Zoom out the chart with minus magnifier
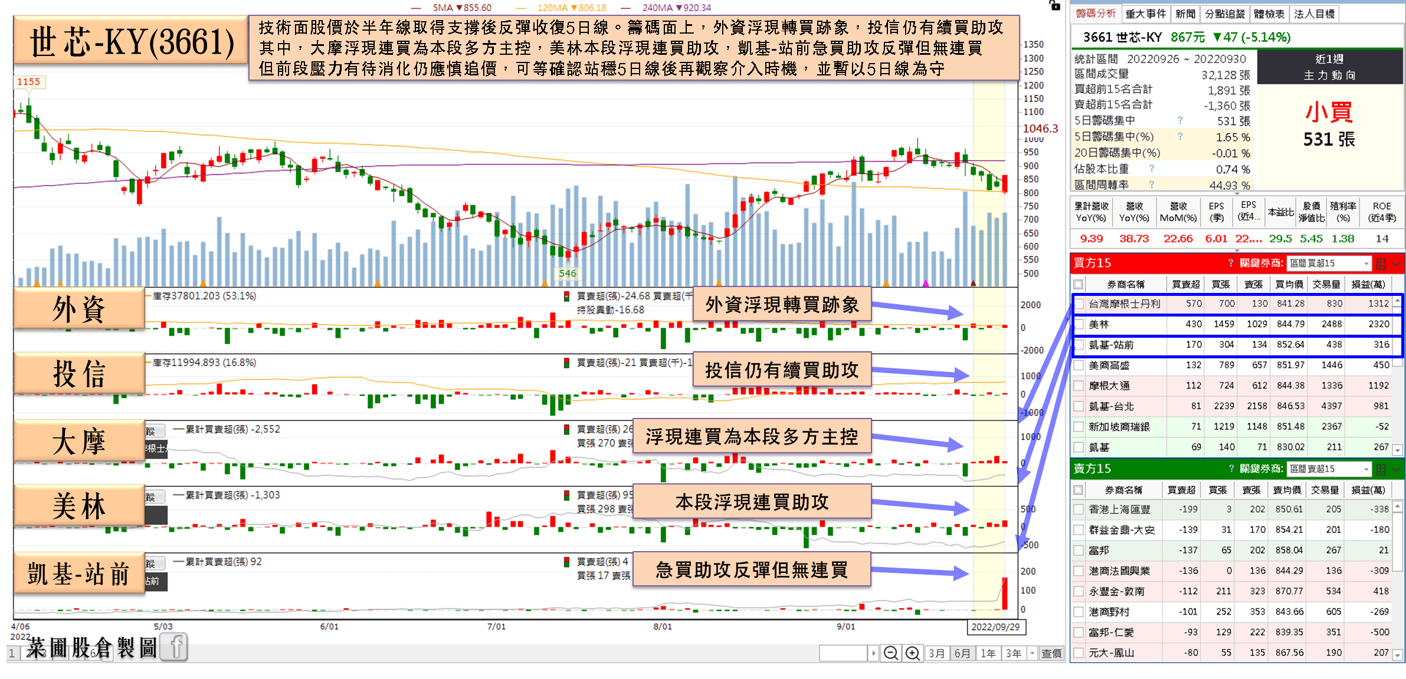 click(891, 653)
